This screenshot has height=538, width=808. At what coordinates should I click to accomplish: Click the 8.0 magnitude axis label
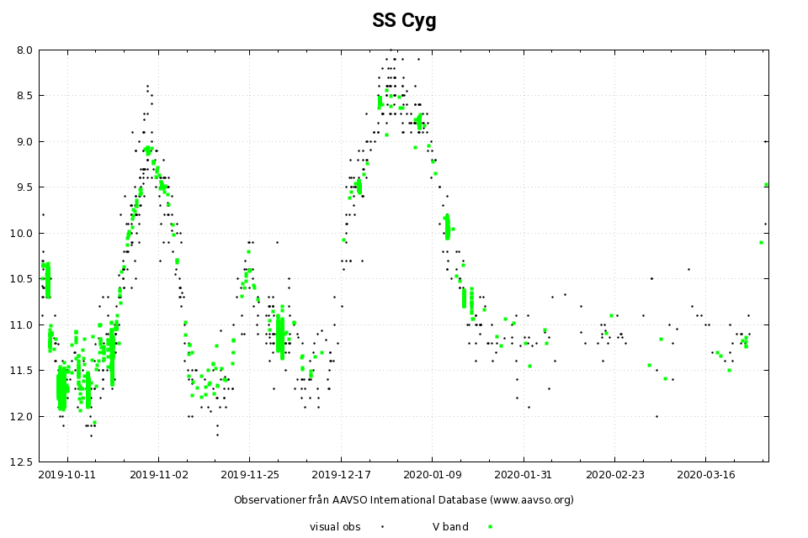coord(24,50)
